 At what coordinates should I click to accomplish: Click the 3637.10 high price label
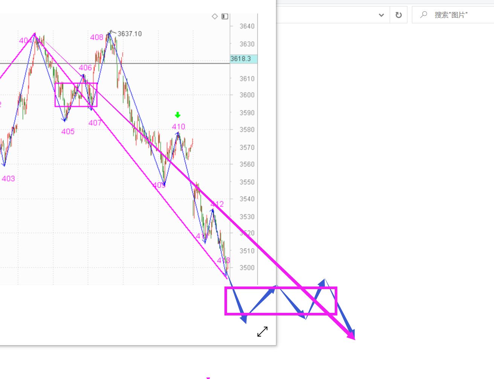point(130,34)
